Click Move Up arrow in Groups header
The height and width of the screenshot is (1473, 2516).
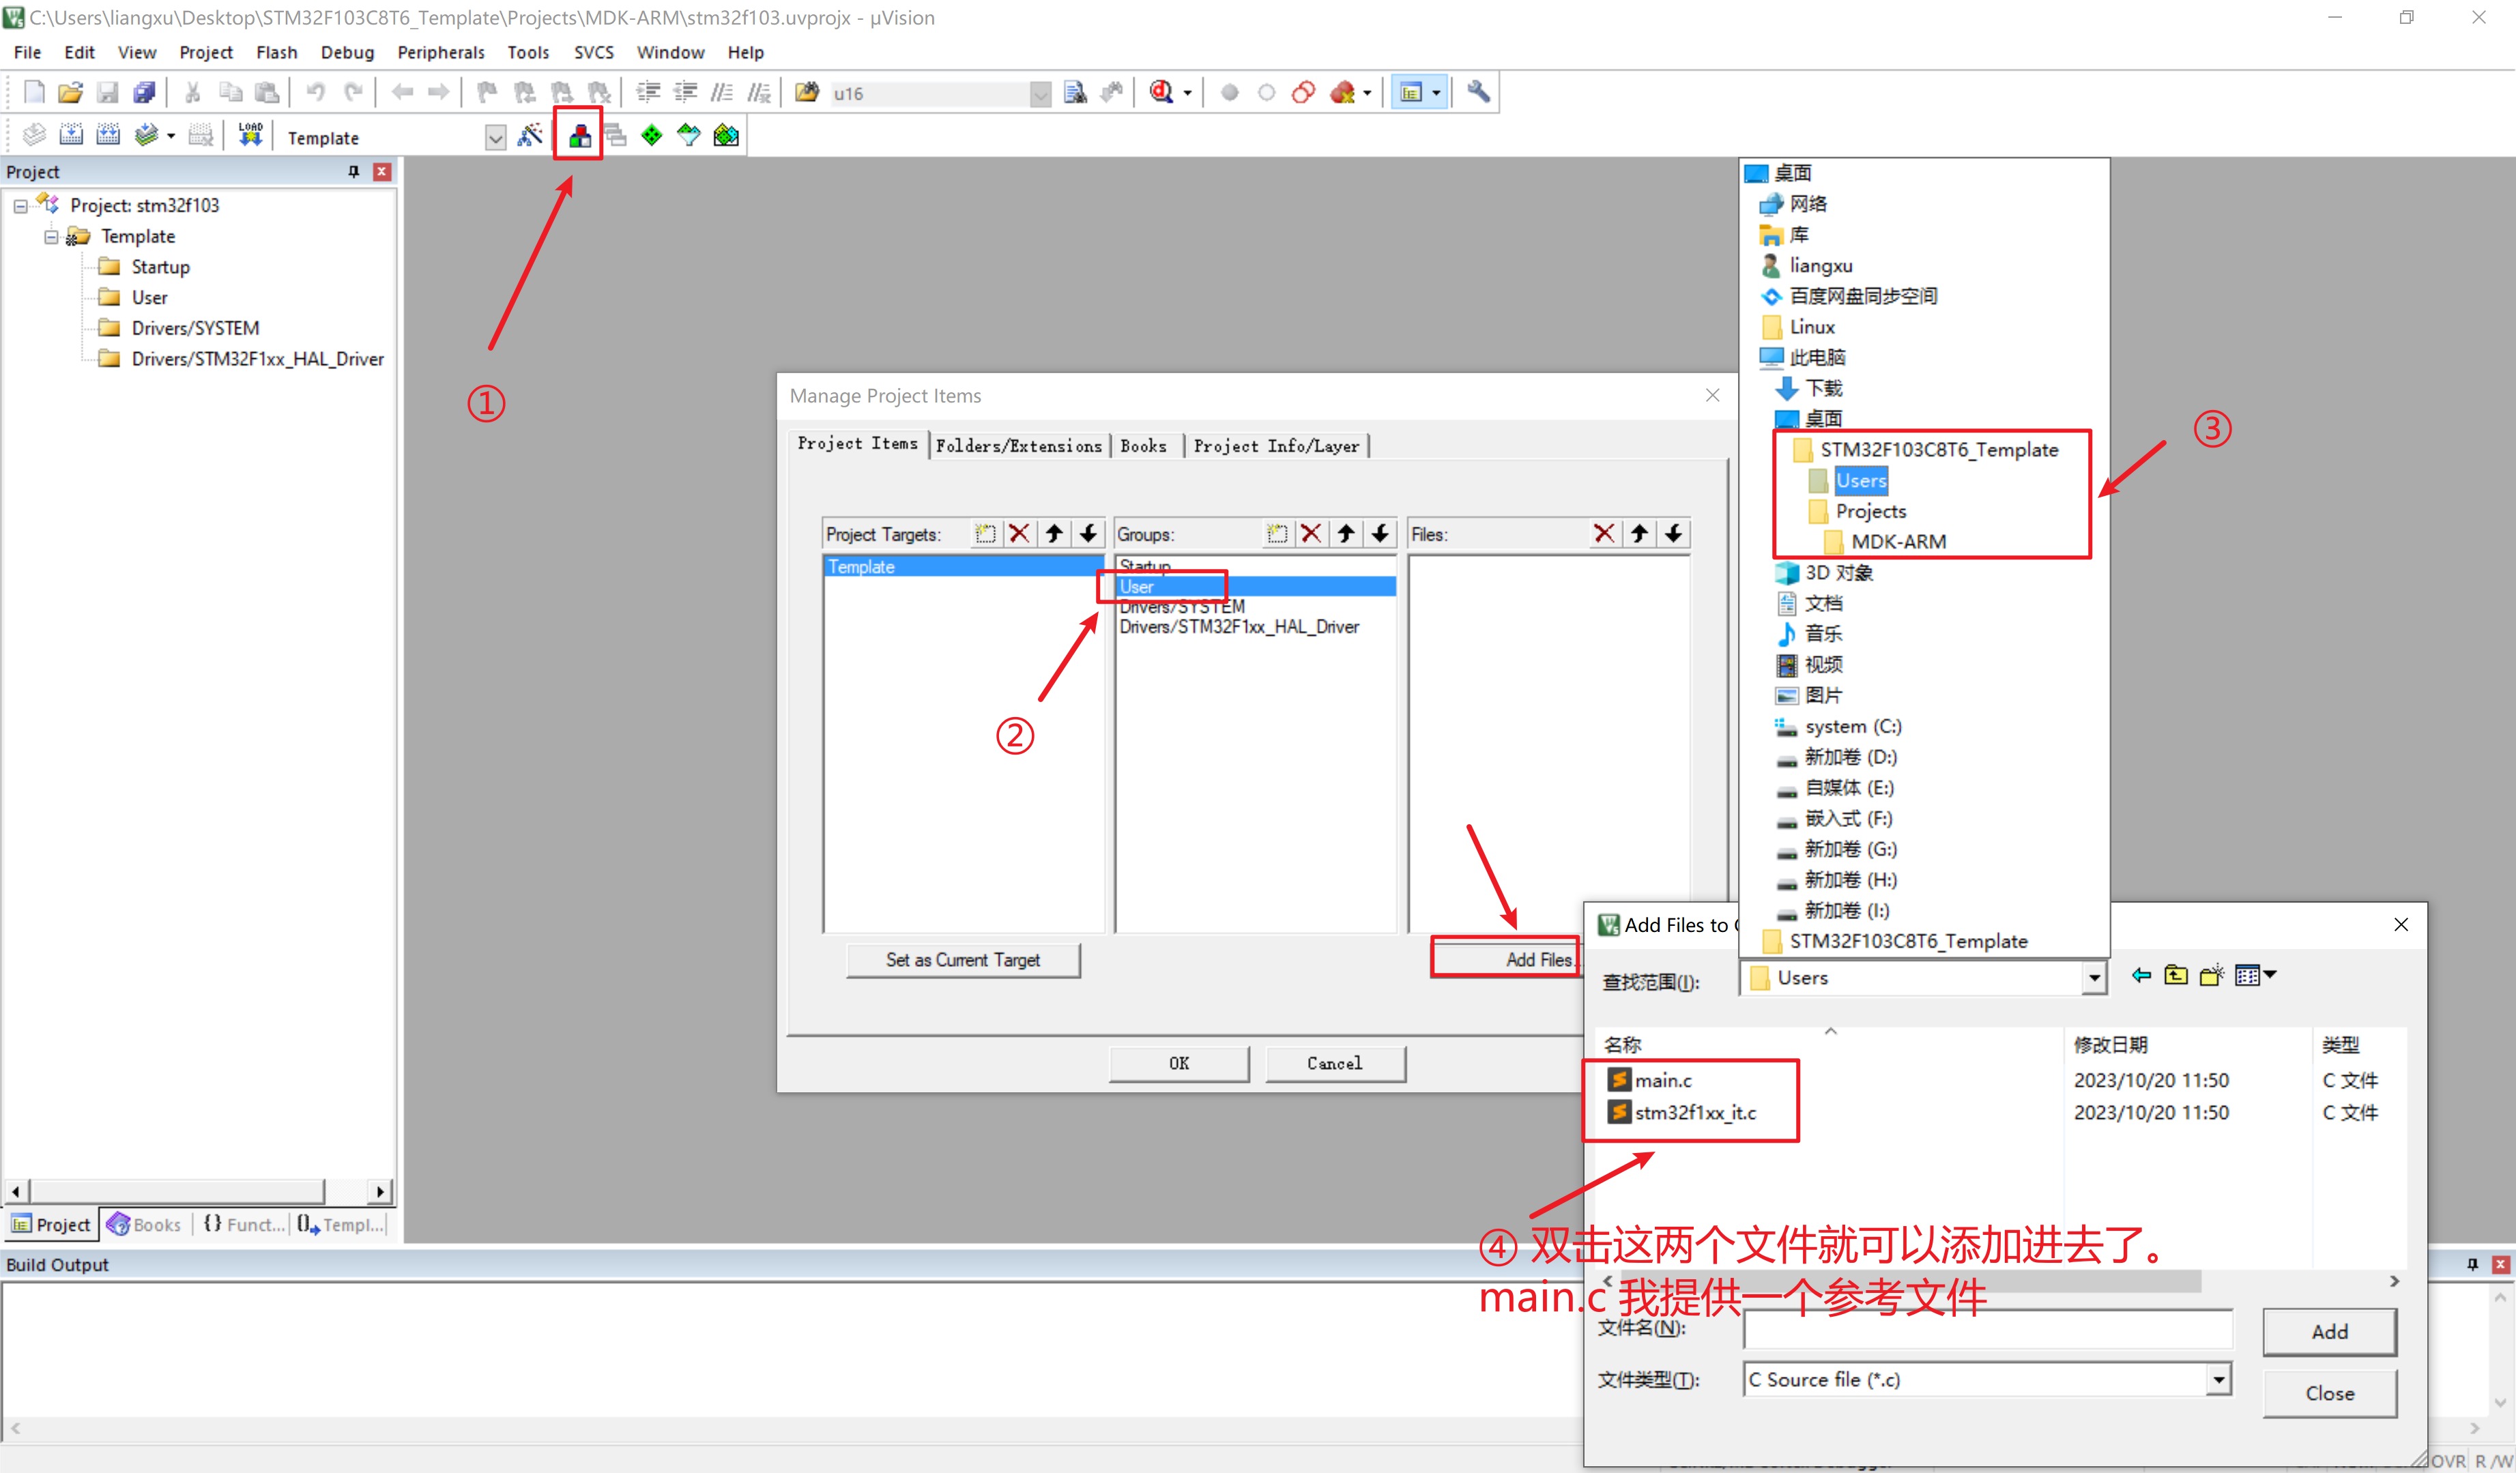1346,534
